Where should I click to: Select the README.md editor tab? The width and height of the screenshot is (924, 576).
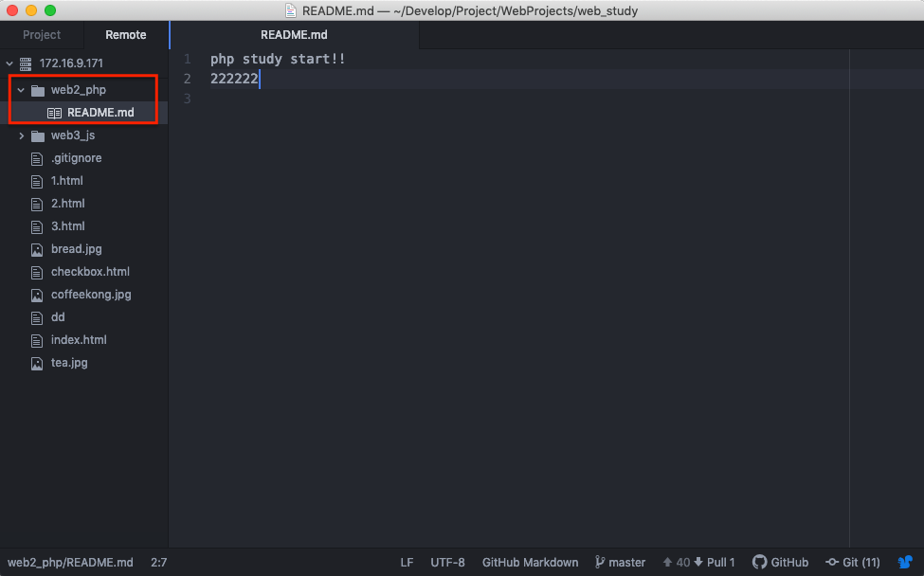pyautogui.click(x=294, y=35)
